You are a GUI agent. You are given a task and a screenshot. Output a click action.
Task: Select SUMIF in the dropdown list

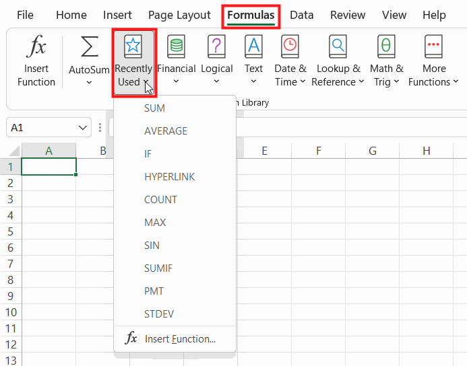[158, 268]
